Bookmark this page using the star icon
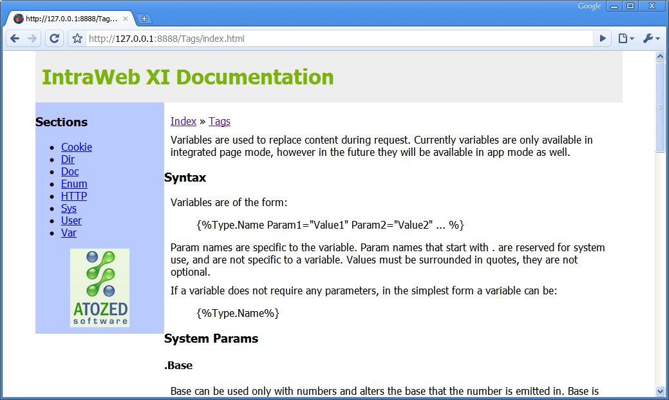 [77, 39]
